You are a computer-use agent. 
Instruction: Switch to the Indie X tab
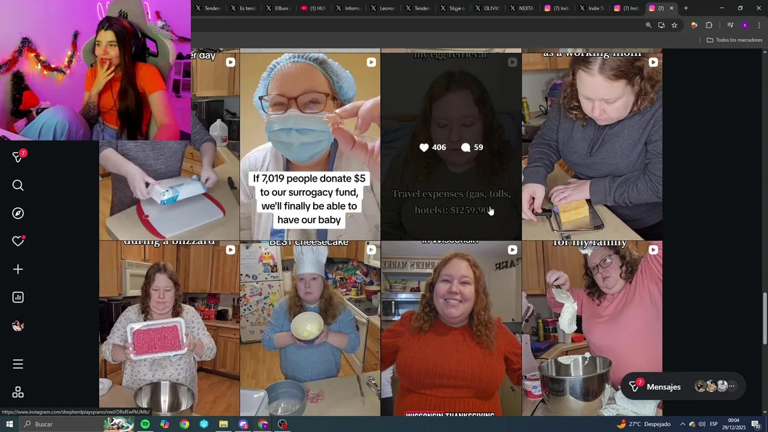(591, 8)
